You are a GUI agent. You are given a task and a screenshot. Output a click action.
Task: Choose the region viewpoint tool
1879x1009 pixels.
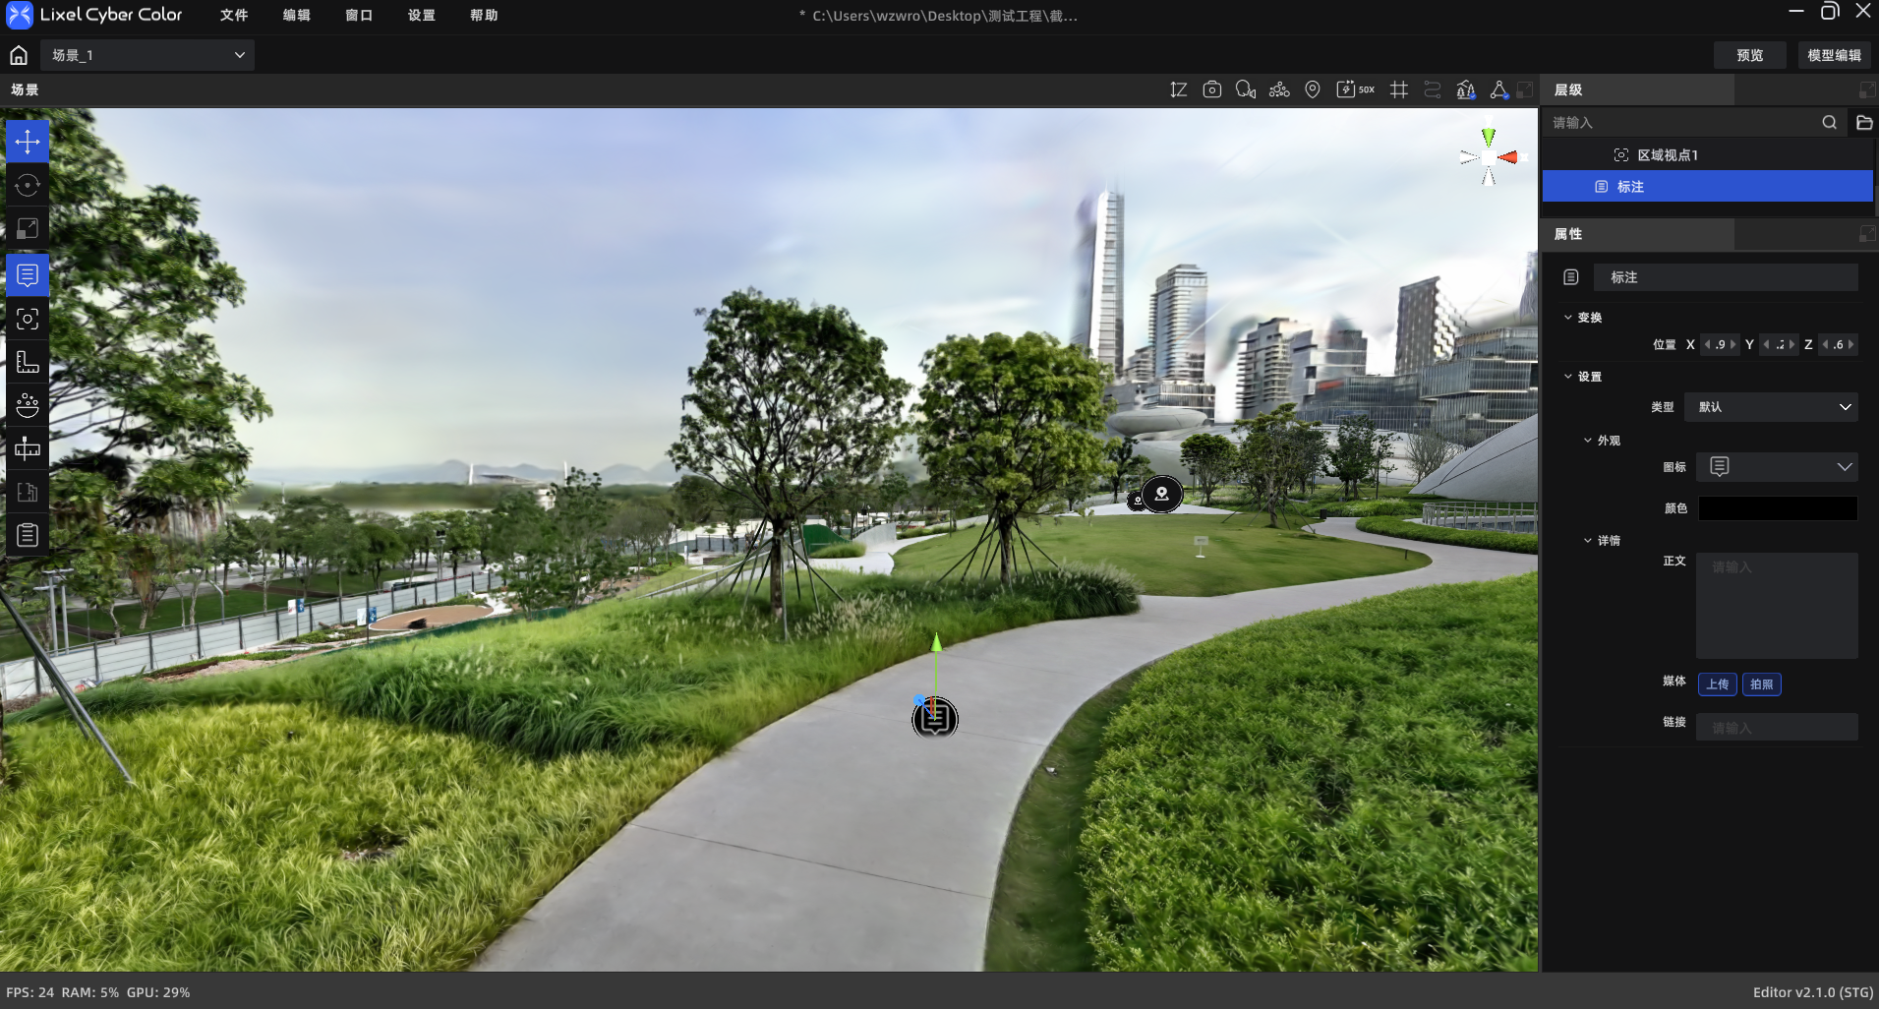(x=28, y=319)
